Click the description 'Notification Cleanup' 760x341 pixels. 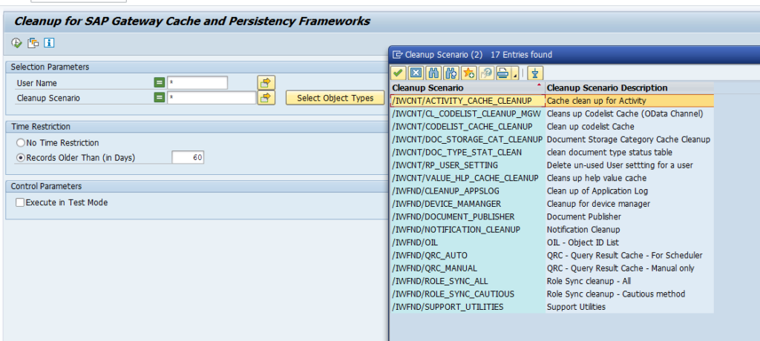click(x=583, y=230)
